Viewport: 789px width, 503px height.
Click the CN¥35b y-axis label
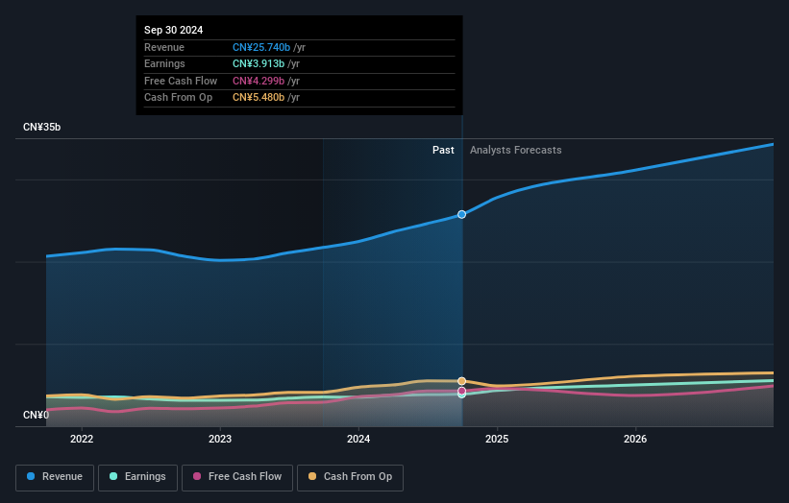pyautogui.click(x=41, y=127)
